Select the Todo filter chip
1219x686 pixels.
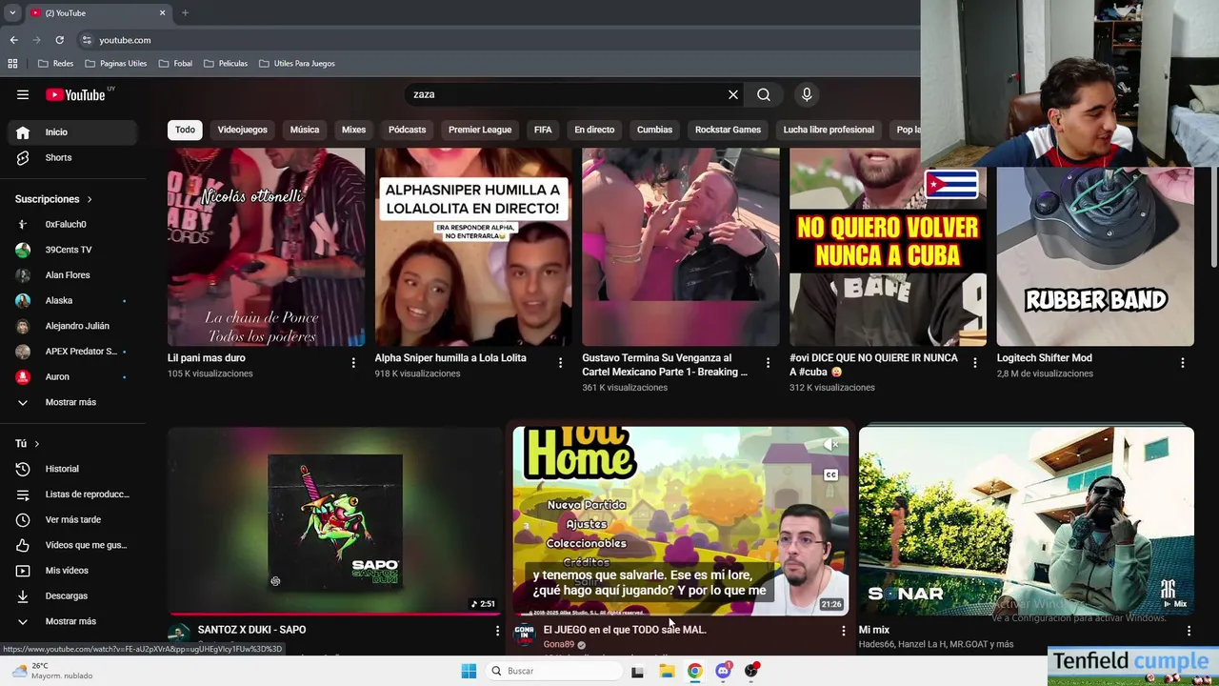point(185,130)
